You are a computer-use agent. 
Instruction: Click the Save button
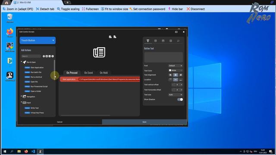point(144,122)
